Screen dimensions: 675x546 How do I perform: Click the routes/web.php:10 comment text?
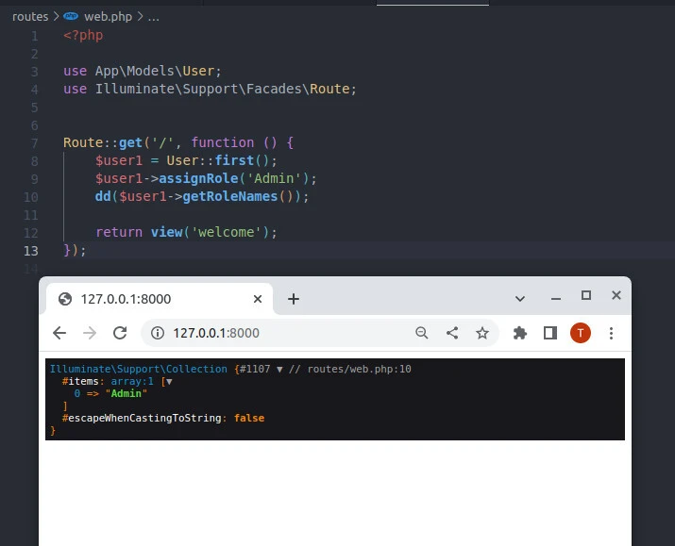359,370
